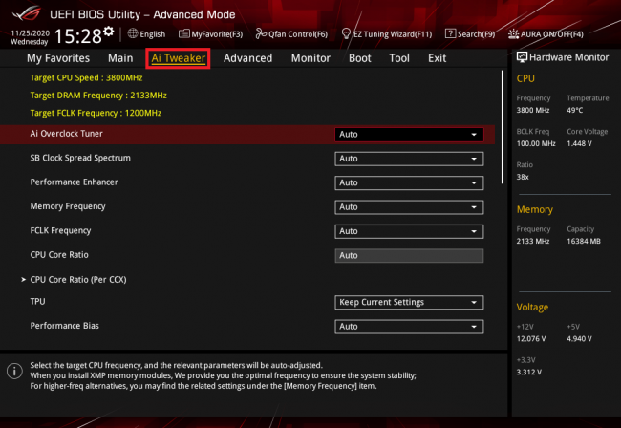
Task: Click Target FCLK Frequency : 1200MHz text
Action: (x=96, y=113)
